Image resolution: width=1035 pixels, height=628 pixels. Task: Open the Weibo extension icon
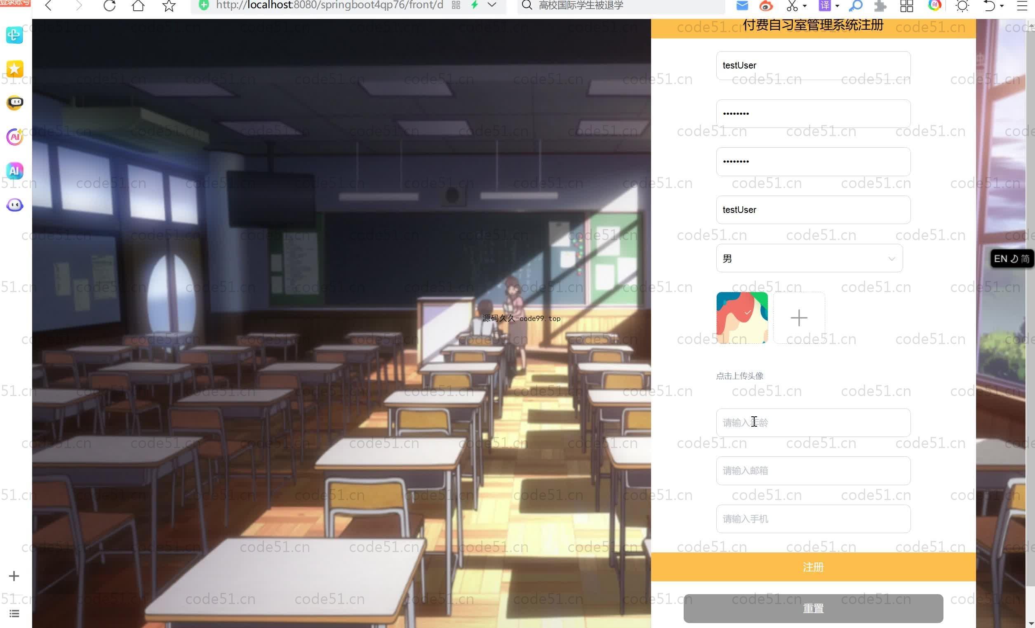766,5
